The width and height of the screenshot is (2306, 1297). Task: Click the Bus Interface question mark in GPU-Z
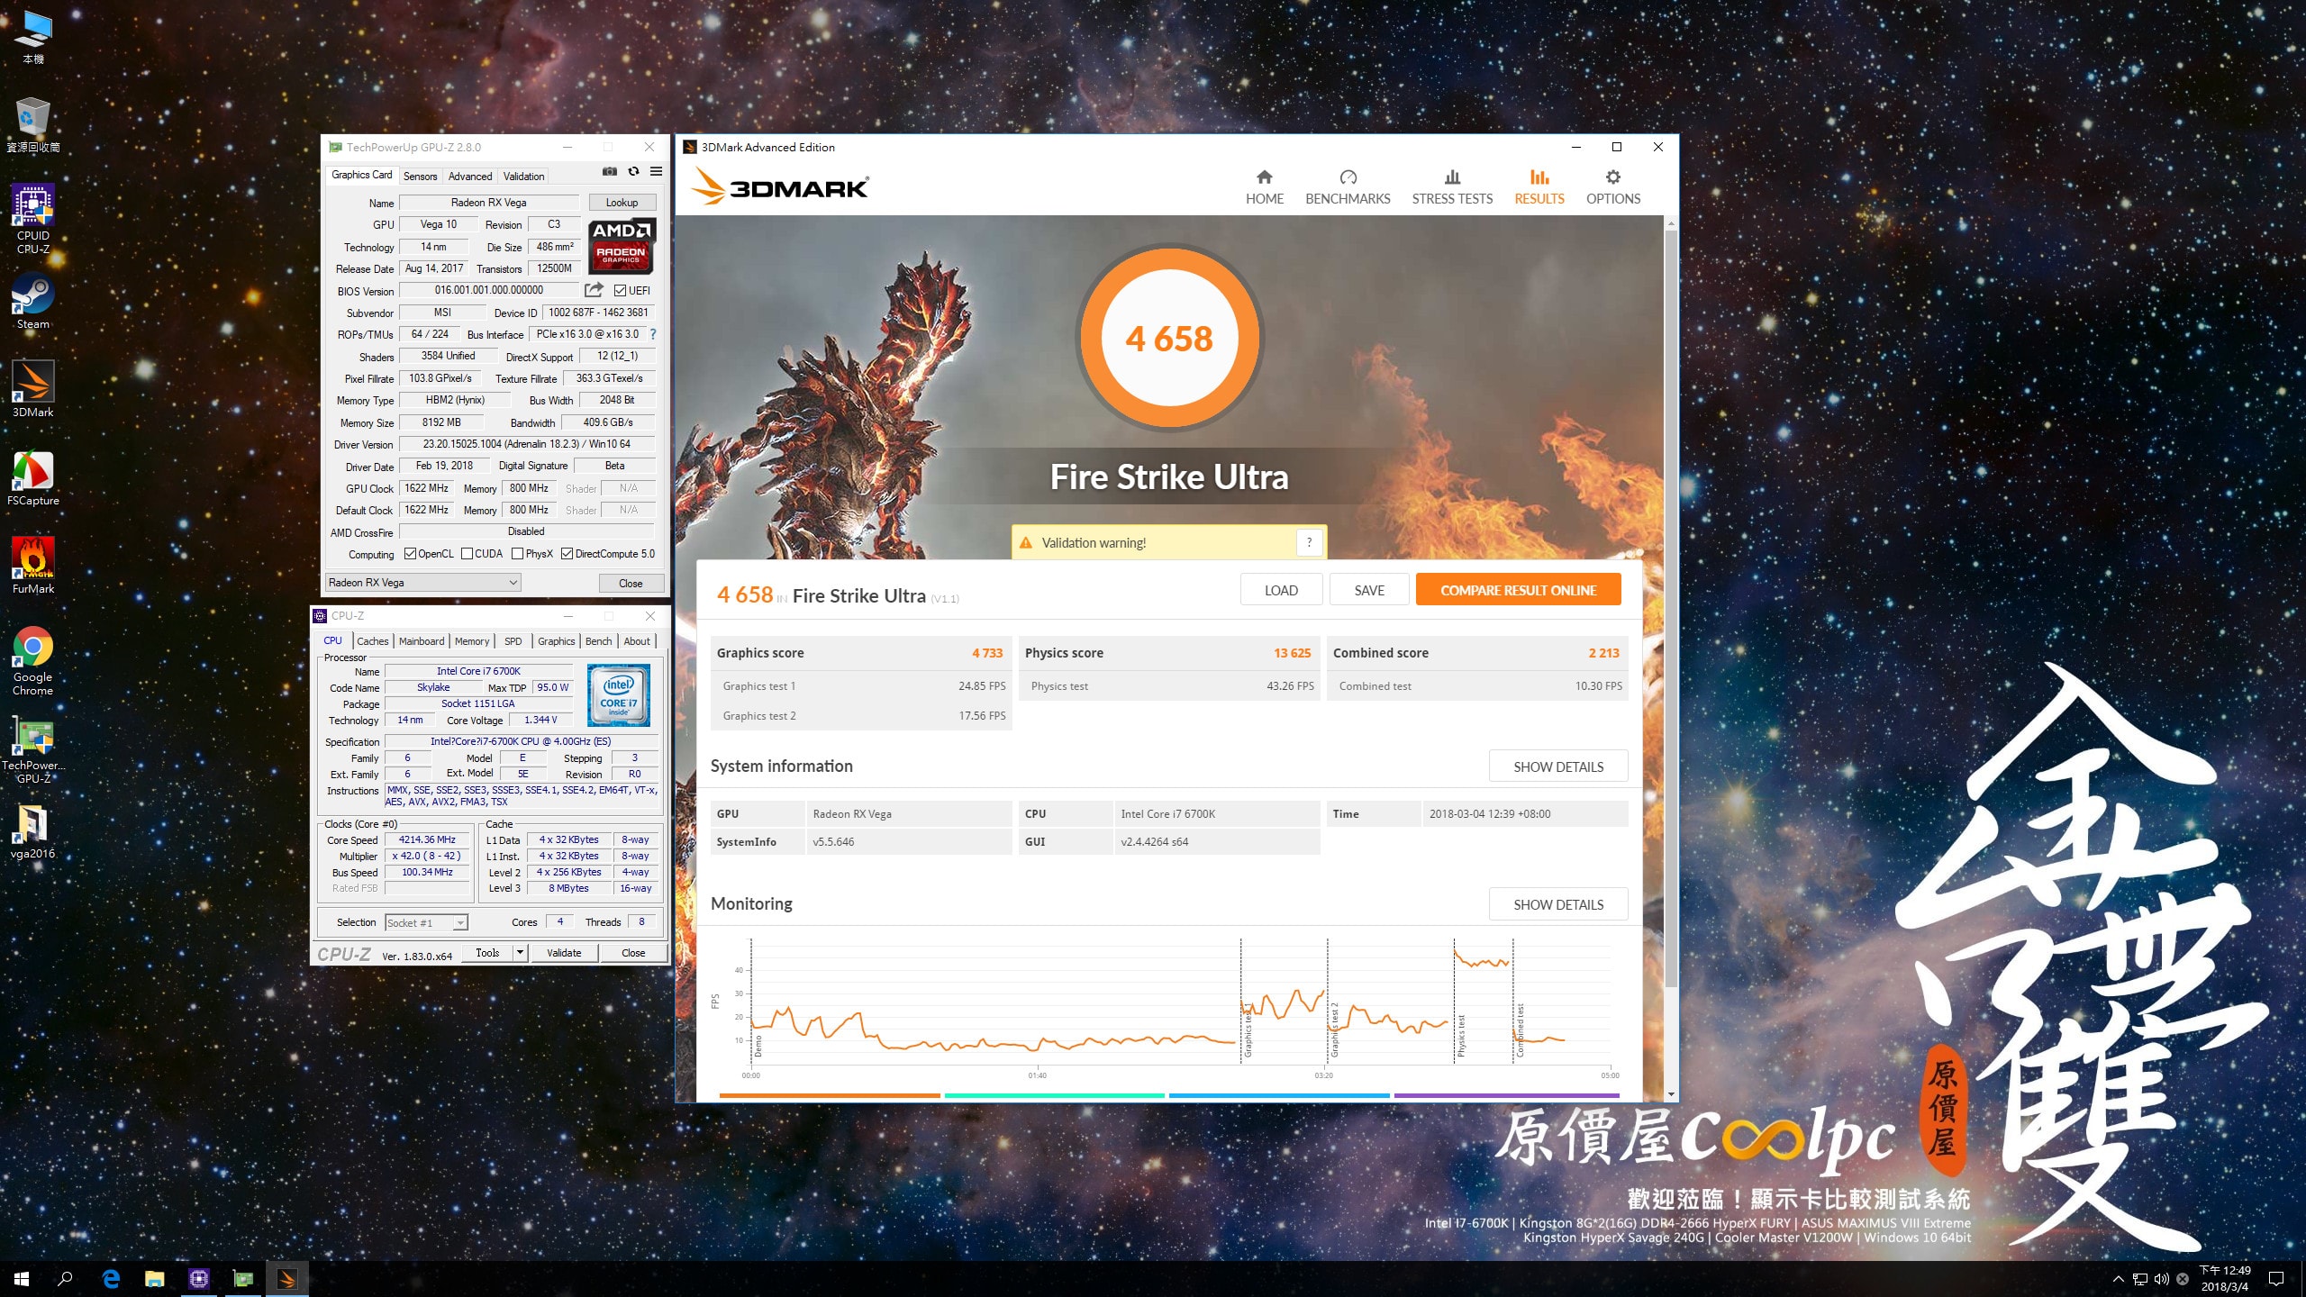coord(653,334)
